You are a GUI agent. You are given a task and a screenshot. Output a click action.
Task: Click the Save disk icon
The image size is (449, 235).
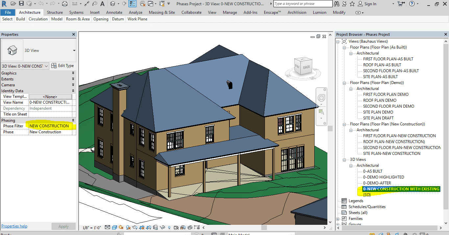[x=21, y=4]
